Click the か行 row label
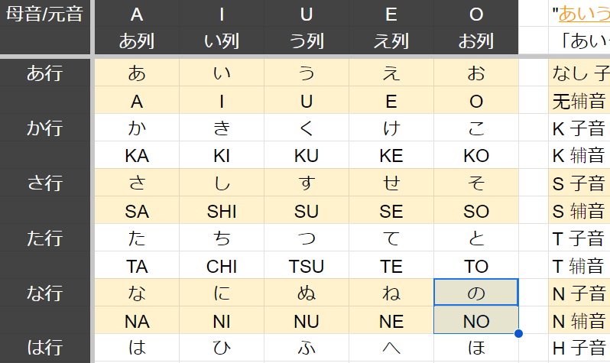The width and height of the screenshot is (610, 363). click(44, 128)
